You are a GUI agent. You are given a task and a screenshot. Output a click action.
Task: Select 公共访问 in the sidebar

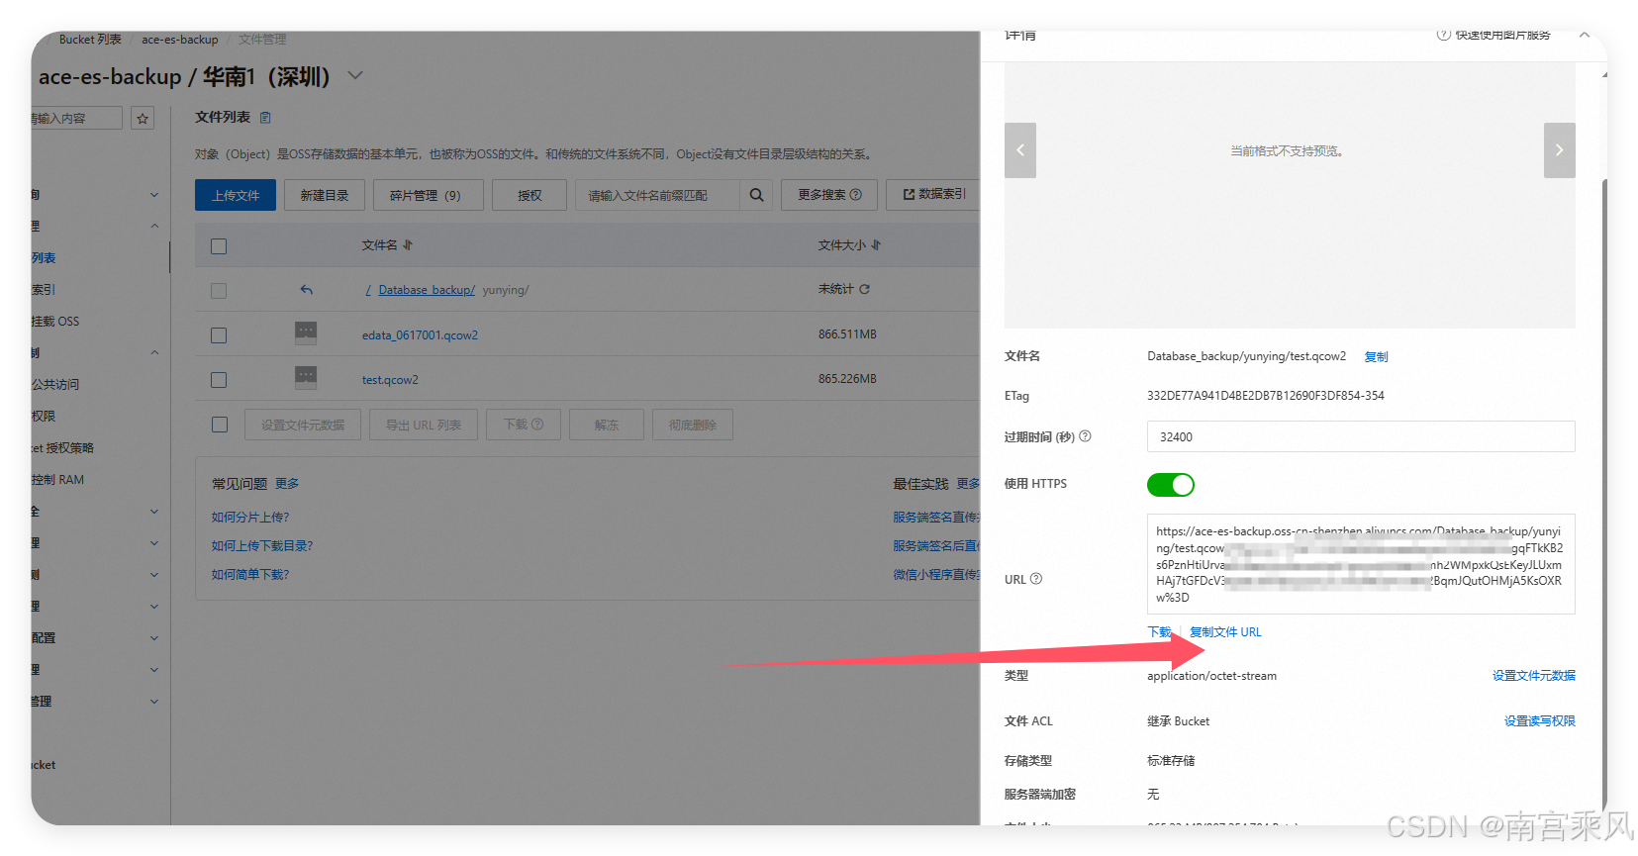tap(55, 385)
